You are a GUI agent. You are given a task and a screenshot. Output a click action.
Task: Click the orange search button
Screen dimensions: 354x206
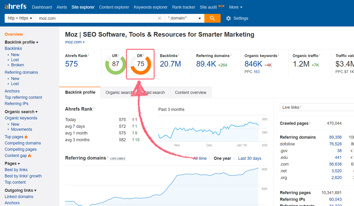(213, 18)
